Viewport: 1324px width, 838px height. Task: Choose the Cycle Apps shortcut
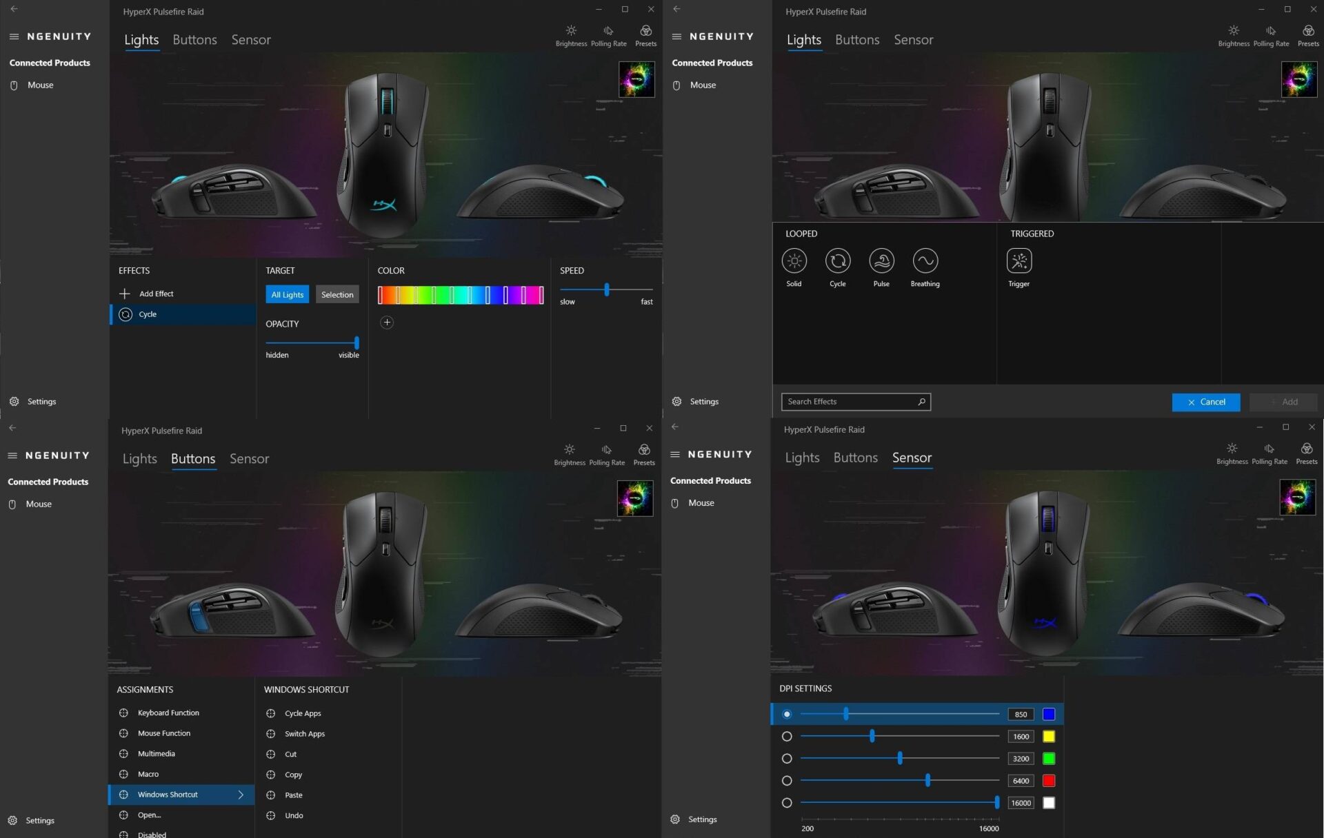point(303,713)
